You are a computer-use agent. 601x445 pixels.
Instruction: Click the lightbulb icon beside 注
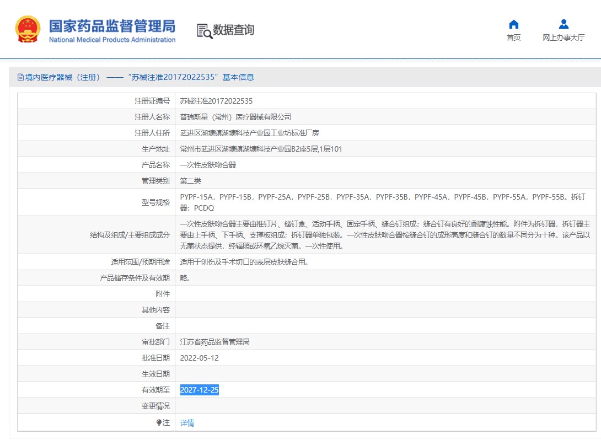tap(159, 422)
